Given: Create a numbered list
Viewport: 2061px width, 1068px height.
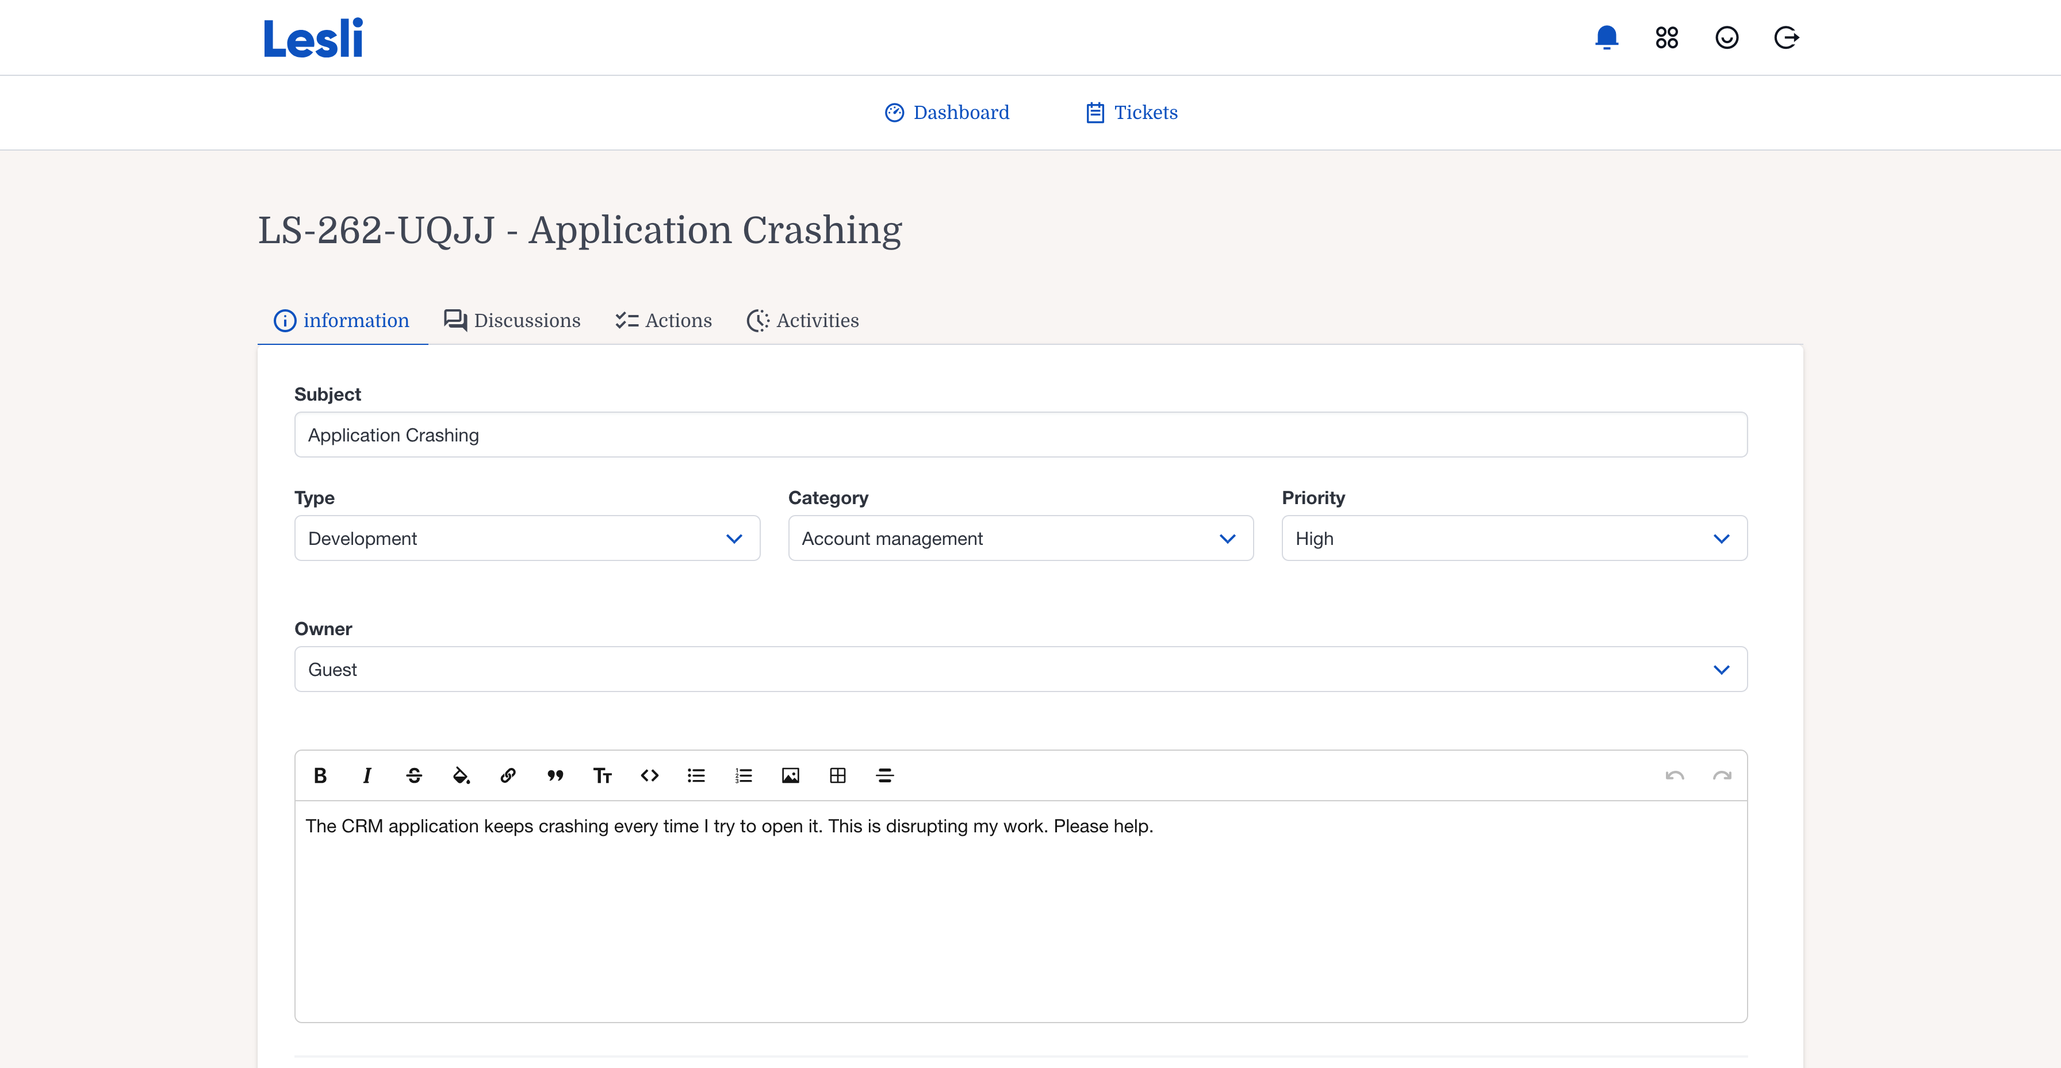Looking at the screenshot, I should tap(744, 775).
